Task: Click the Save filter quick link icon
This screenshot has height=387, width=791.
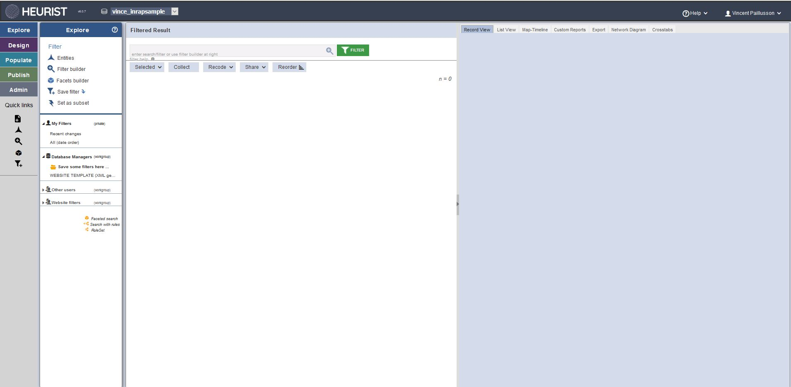Action: click(x=18, y=164)
